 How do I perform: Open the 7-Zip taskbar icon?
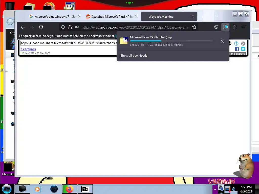click(85, 189)
